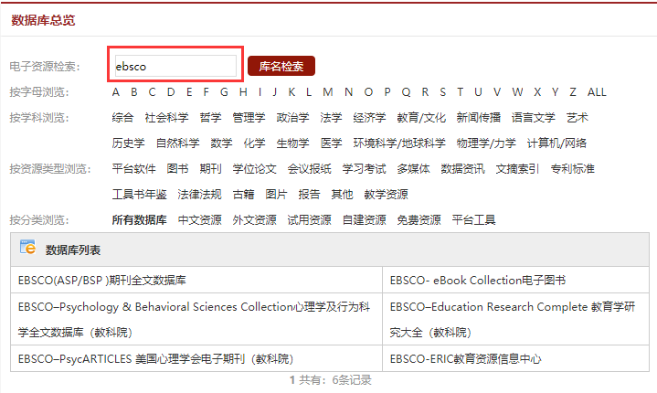657x393 pixels.
Task: Click the ebsco search input field
Action: [x=175, y=66]
